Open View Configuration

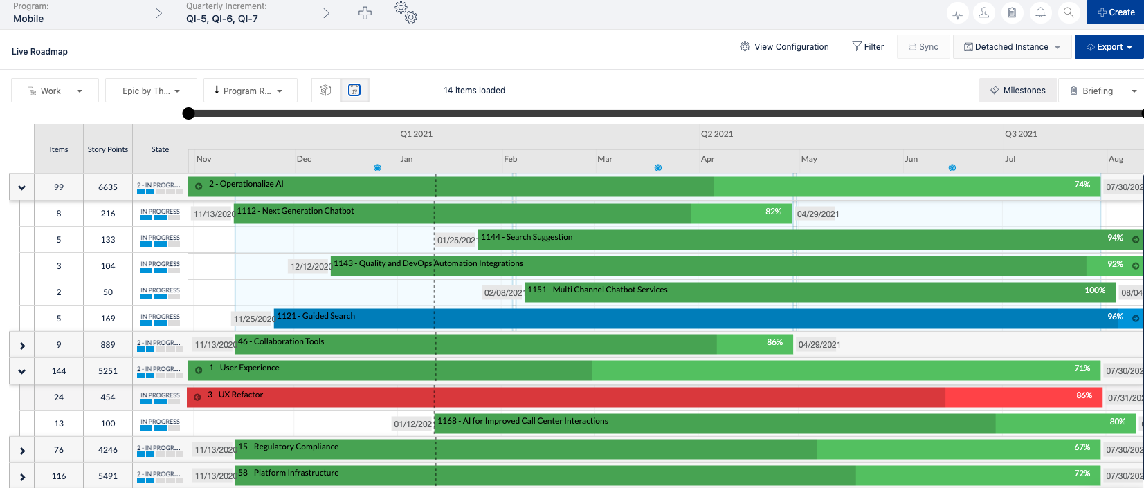tap(784, 47)
